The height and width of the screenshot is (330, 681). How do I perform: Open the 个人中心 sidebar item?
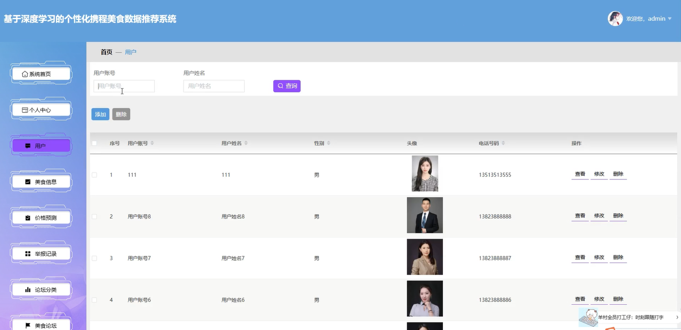pos(41,110)
